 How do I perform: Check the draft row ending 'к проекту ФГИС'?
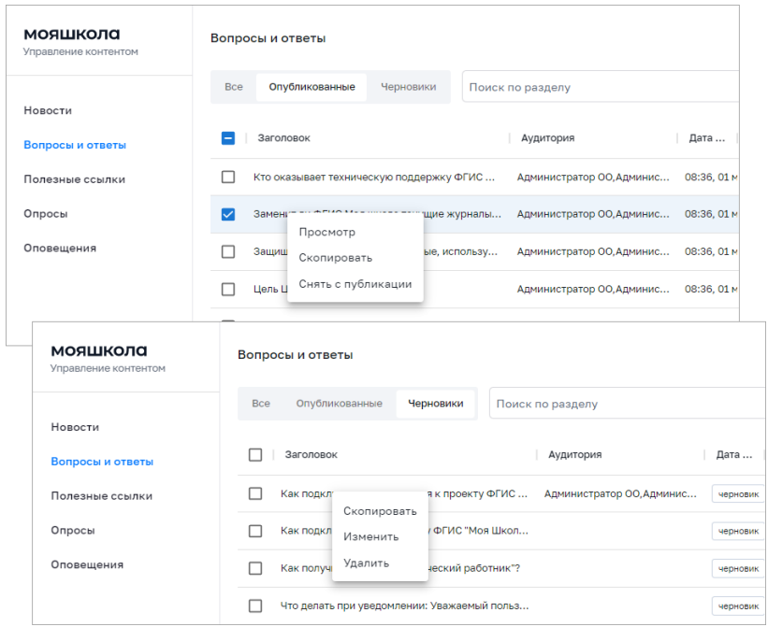pos(255,493)
